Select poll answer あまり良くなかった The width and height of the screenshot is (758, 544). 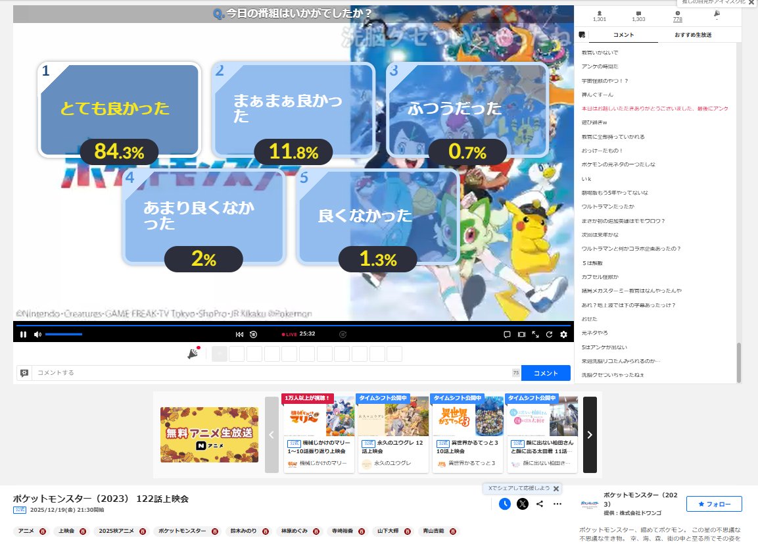[x=204, y=216]
